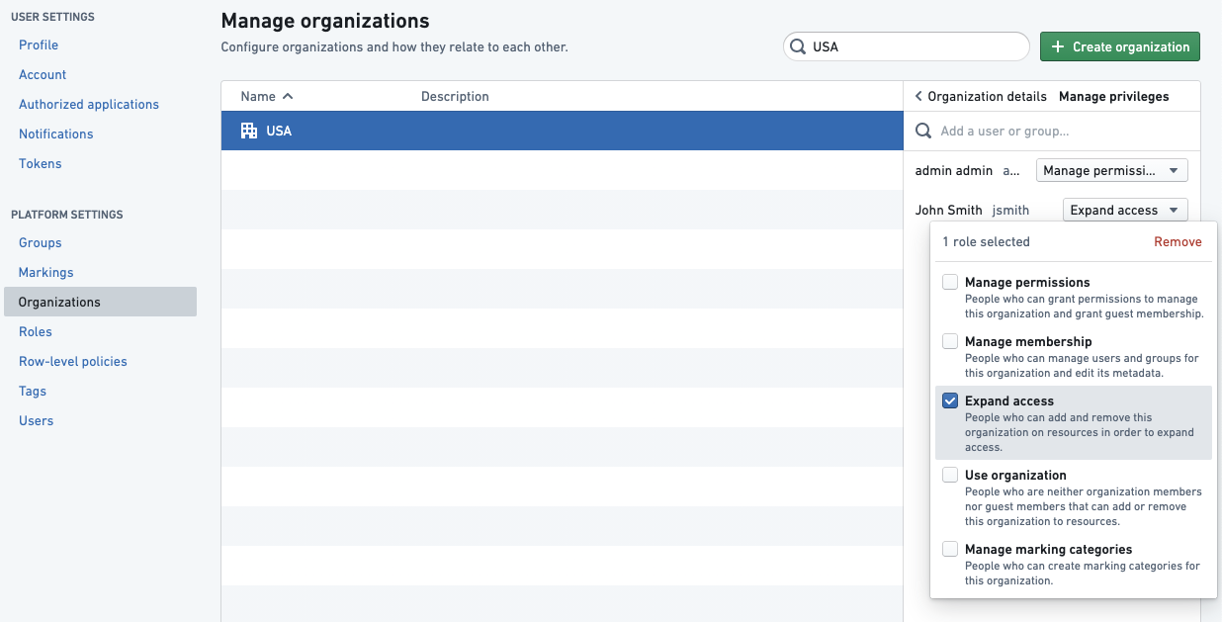Collapse John Smith's Expand access dropdown

[1125, 210]
